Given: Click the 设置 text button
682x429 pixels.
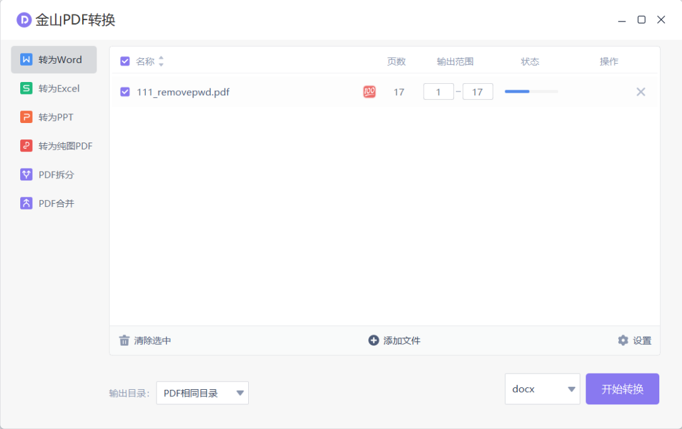Looking at the screenshot, I should click(x=642, y=341).
